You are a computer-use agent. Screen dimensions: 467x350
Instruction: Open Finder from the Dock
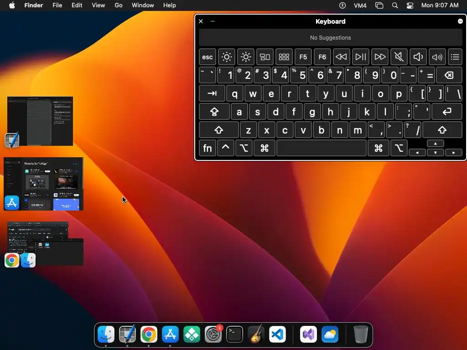pyautogui.click(x=106, y=334)
